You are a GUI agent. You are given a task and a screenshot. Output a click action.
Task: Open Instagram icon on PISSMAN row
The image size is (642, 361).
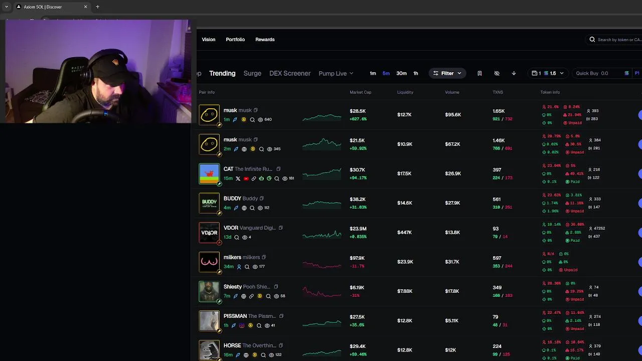coord(242,325)
